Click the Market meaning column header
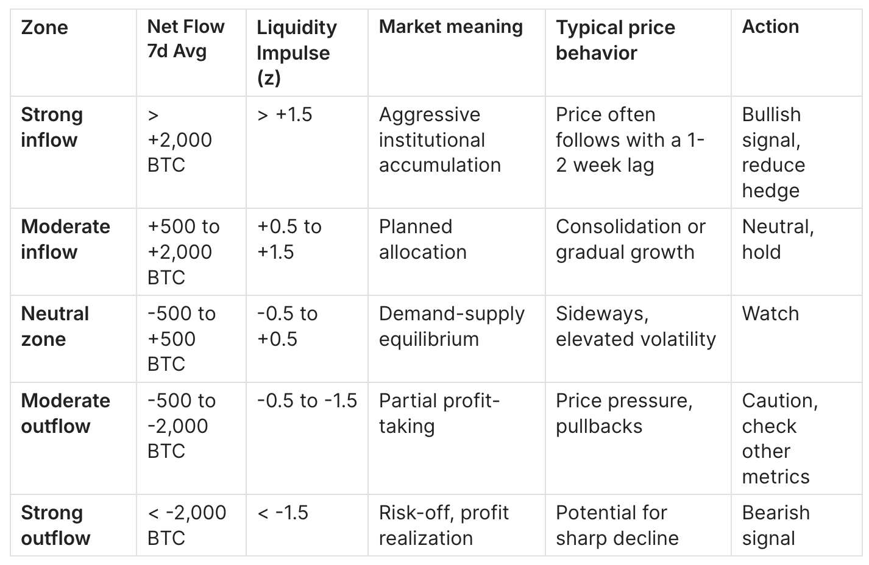The width and height of the screenshot is (869, 565). pos(451,27)
